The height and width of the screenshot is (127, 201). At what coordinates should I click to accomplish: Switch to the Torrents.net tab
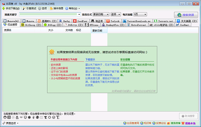point(164,21)
